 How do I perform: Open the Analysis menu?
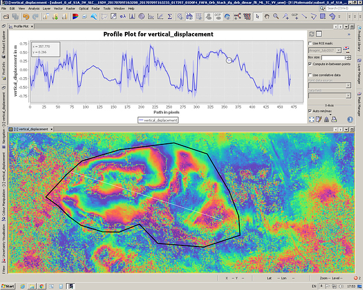pyautogui.click(x=34, y=9)
